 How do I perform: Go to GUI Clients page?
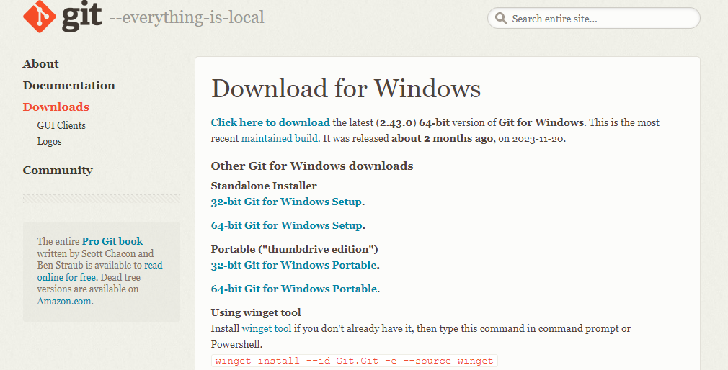point(61,126)
